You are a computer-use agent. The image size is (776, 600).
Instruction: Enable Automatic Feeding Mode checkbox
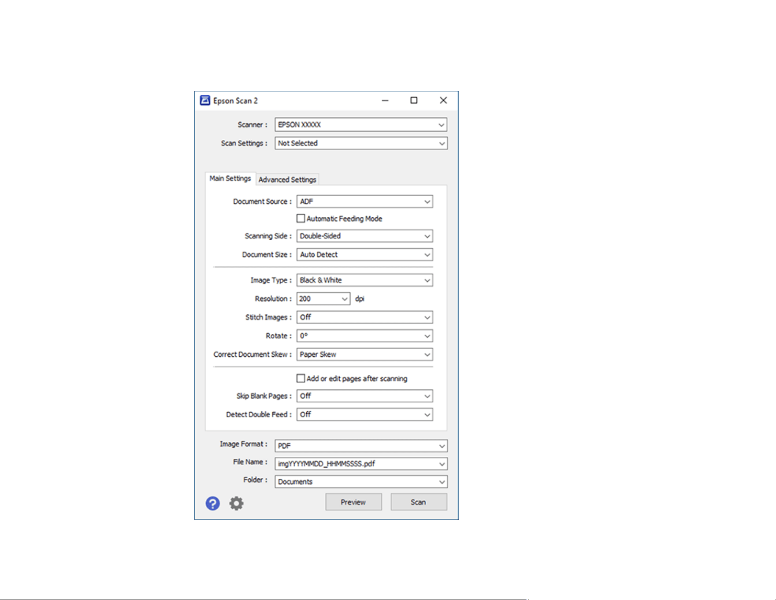pyautogui.click(x=301, y=219)
